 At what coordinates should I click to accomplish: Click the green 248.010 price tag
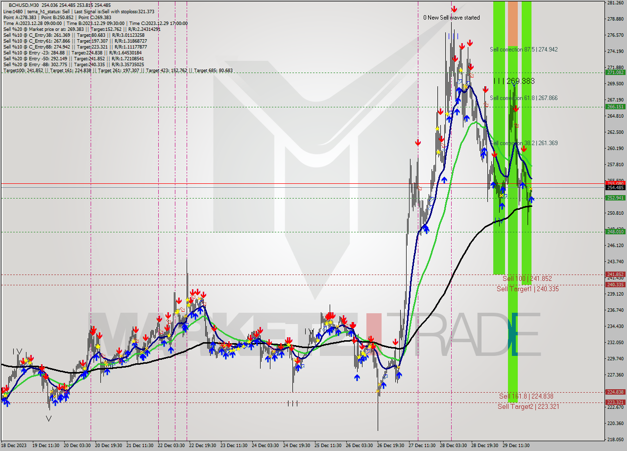pyautogui.click(x=615, y=232)
